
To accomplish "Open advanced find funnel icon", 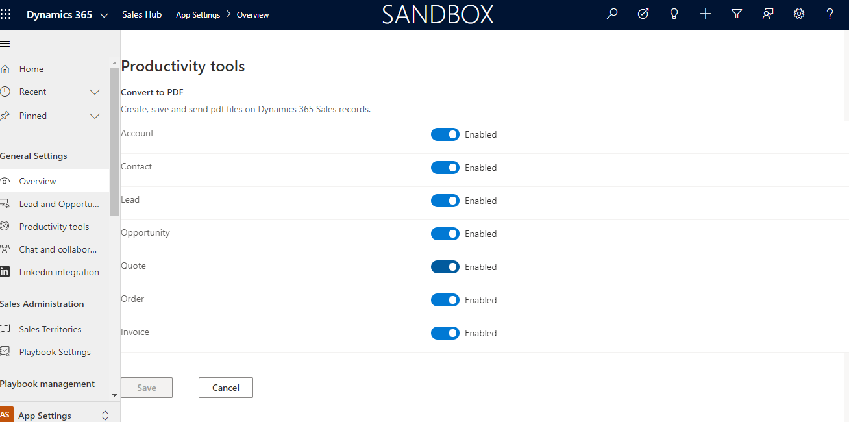I will pyautogui.click(x=737, y=14).
